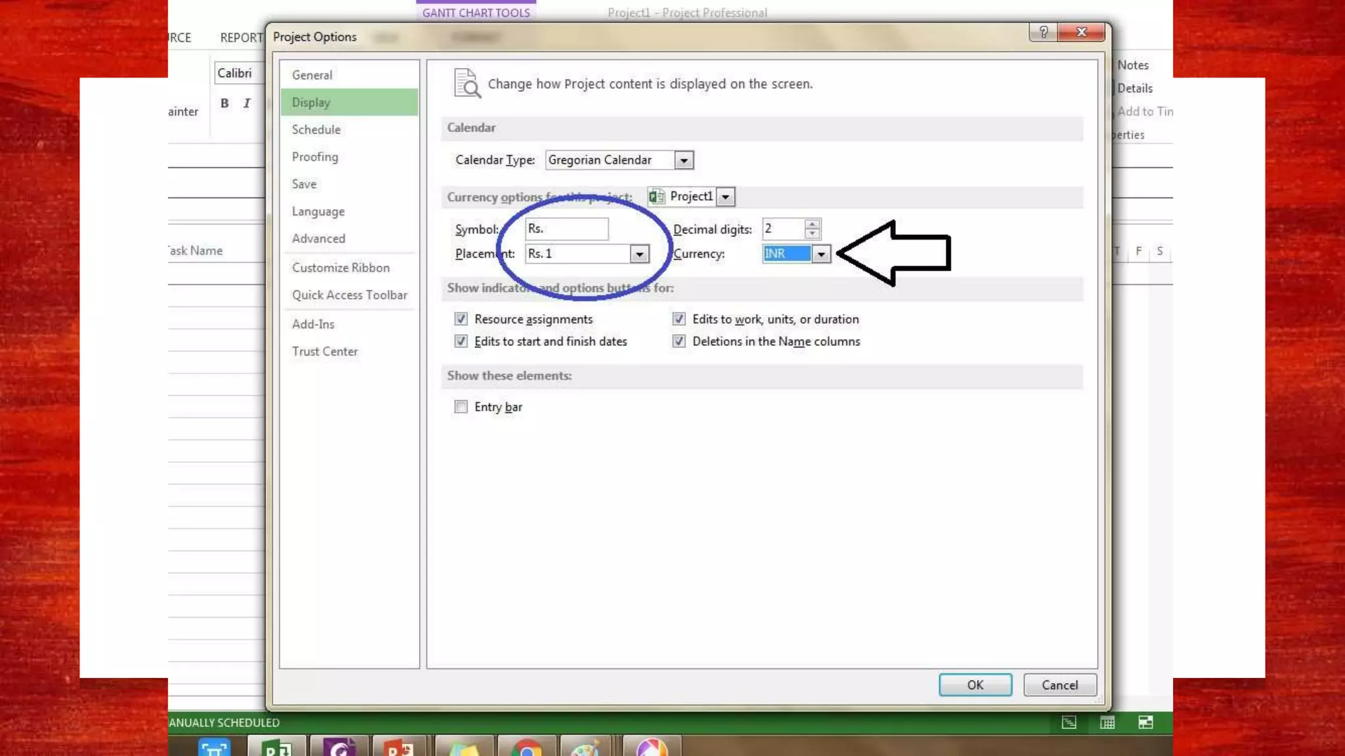Click the Project taskbar icon
The width and height of the screenshot is (1345, 756).
(276, 747)
